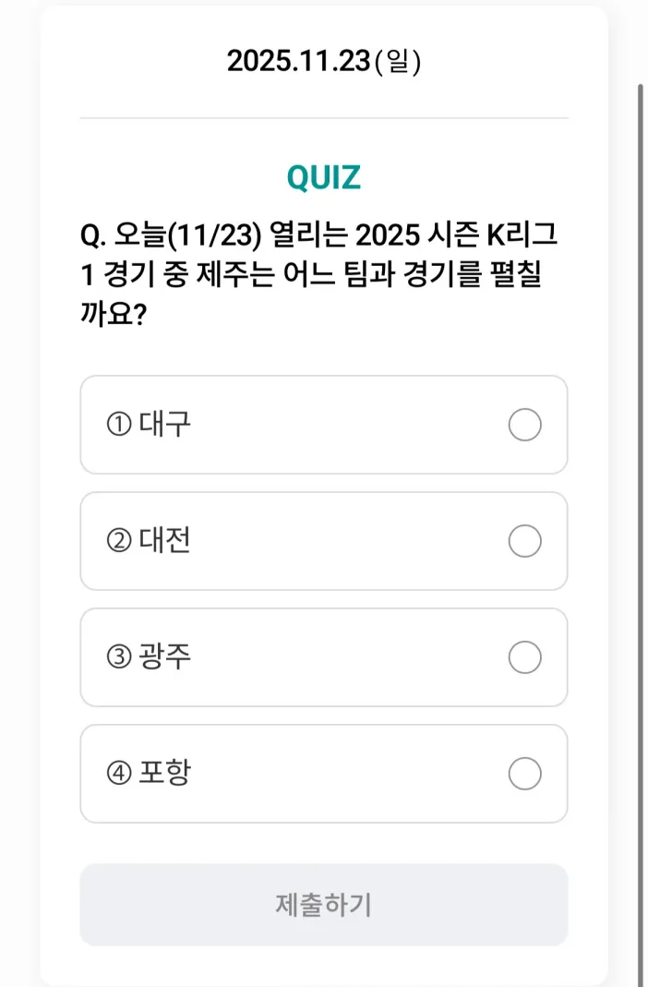Click the circle marker next to 광주

tap(524, 657)
